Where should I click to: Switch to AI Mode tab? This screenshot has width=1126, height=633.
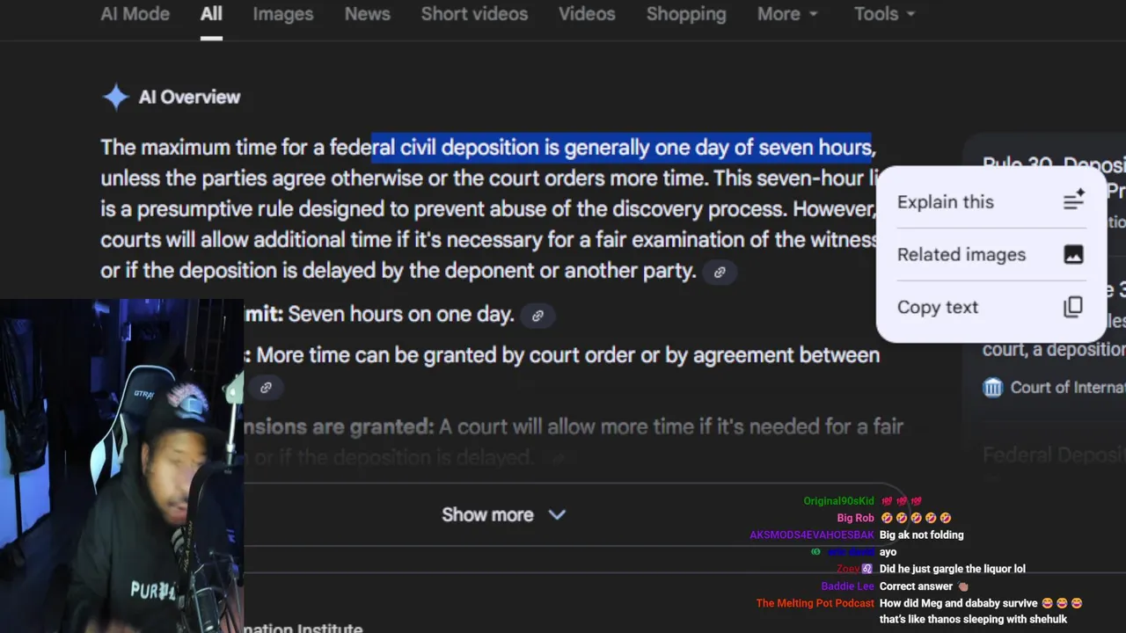pos(135,14)
